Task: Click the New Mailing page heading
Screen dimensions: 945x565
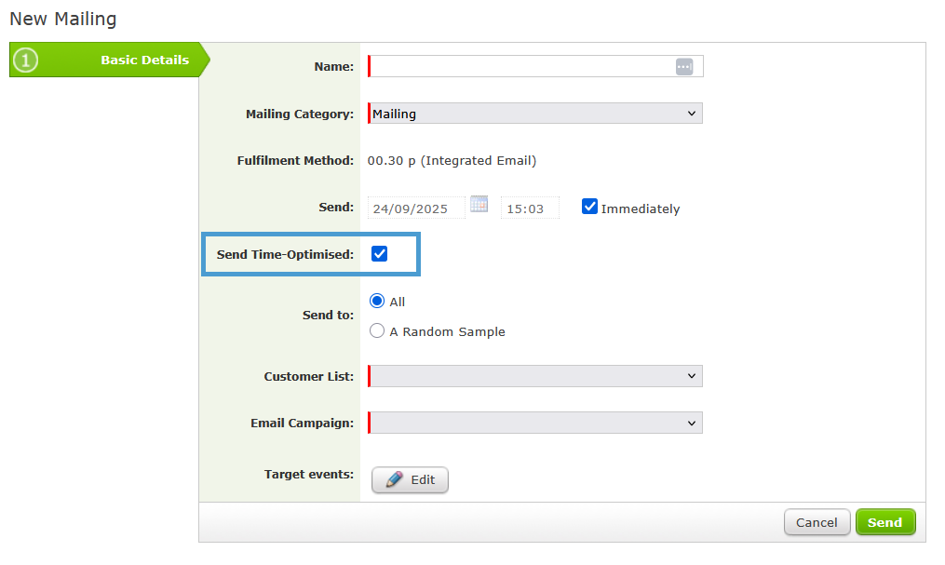Action: pos(63,19)
